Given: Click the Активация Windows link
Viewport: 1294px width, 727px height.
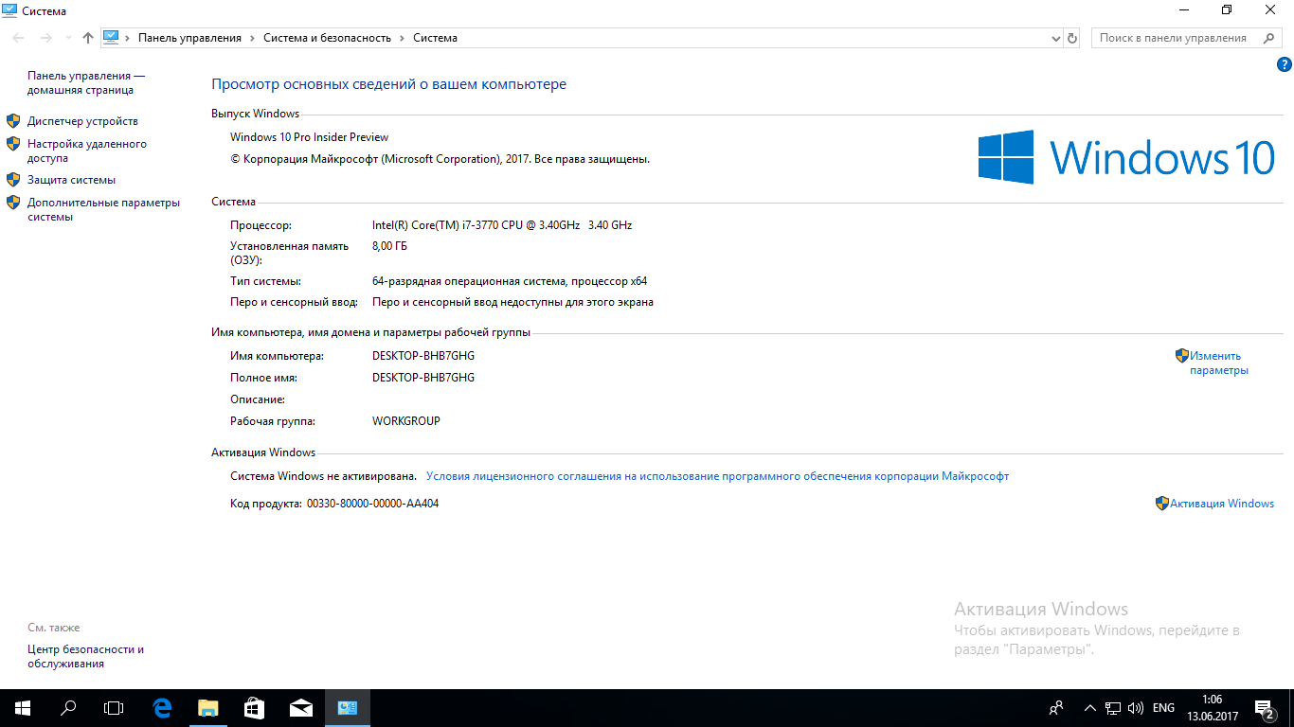Looking at the screenshot, I should click(x=1222, y=504).
